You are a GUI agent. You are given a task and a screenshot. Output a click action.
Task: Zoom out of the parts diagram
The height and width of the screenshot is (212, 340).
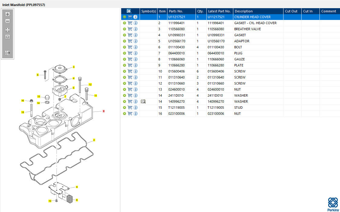[8, 21]
